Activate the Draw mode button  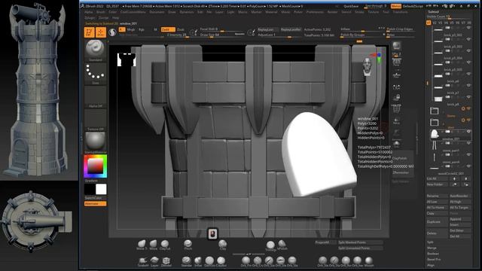tap(100, 32)
